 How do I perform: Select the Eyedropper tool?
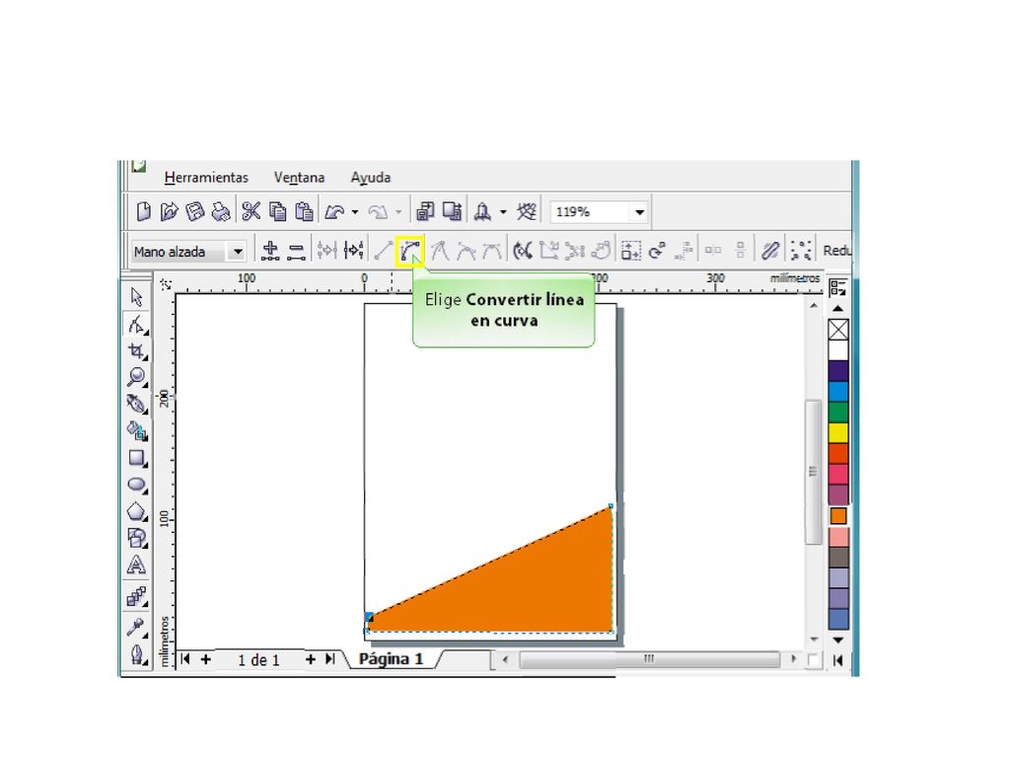[x=136, y=627]
